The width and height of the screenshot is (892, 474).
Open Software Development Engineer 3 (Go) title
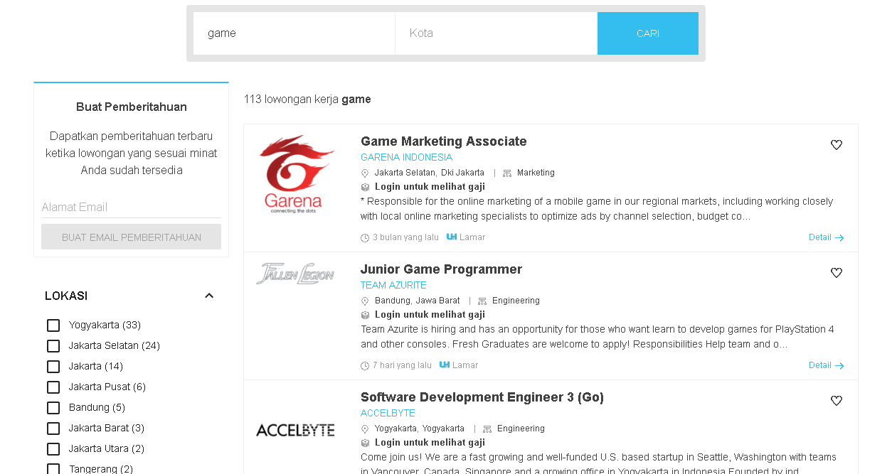coord(482,397)
